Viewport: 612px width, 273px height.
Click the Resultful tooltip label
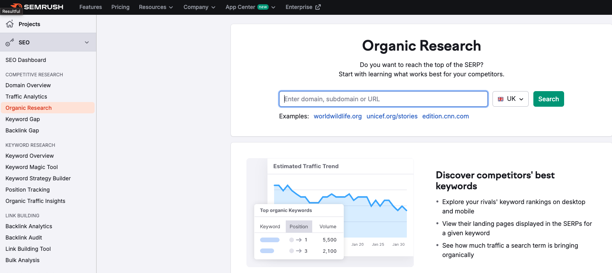coord(11,11)
